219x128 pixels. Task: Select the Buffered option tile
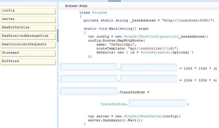tap(28, 62)
